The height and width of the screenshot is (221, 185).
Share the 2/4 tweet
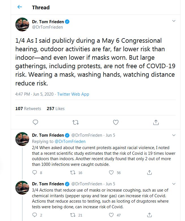pyautogui.click(x=150, y=172)
